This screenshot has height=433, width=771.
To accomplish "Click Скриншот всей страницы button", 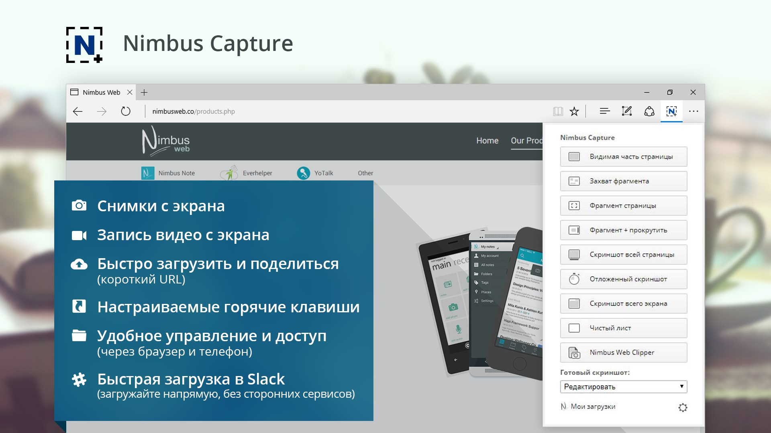I will click(x=623, y=255).
